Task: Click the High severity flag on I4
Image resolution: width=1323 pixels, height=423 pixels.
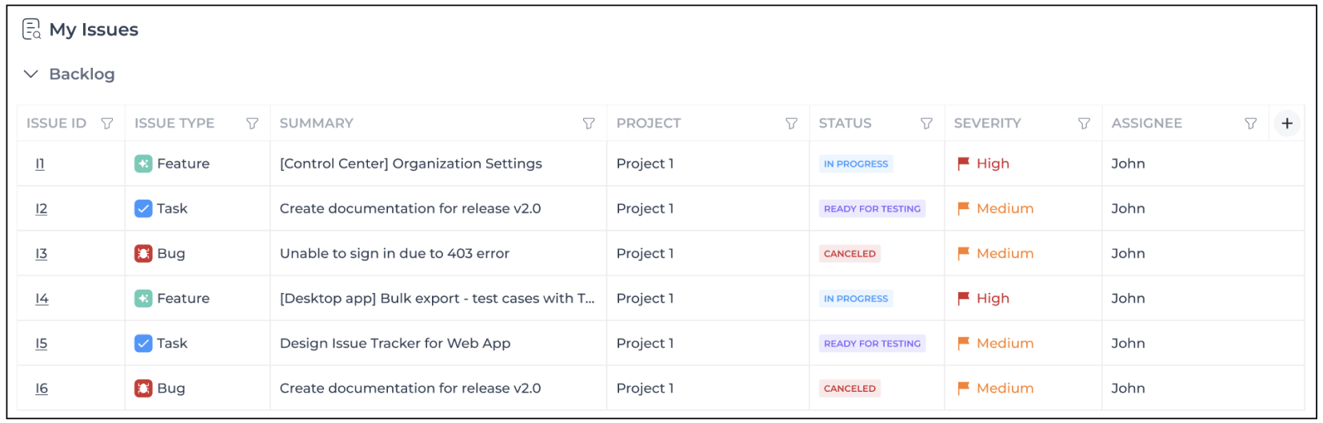Action: 964,298
